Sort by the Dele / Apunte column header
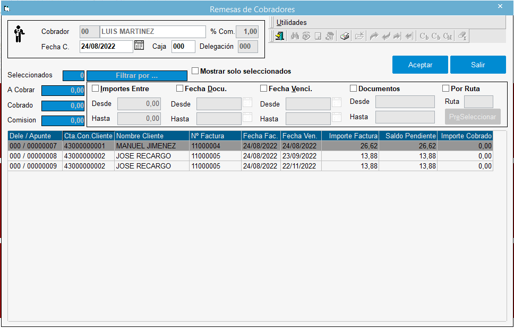 tap(35, 136)
